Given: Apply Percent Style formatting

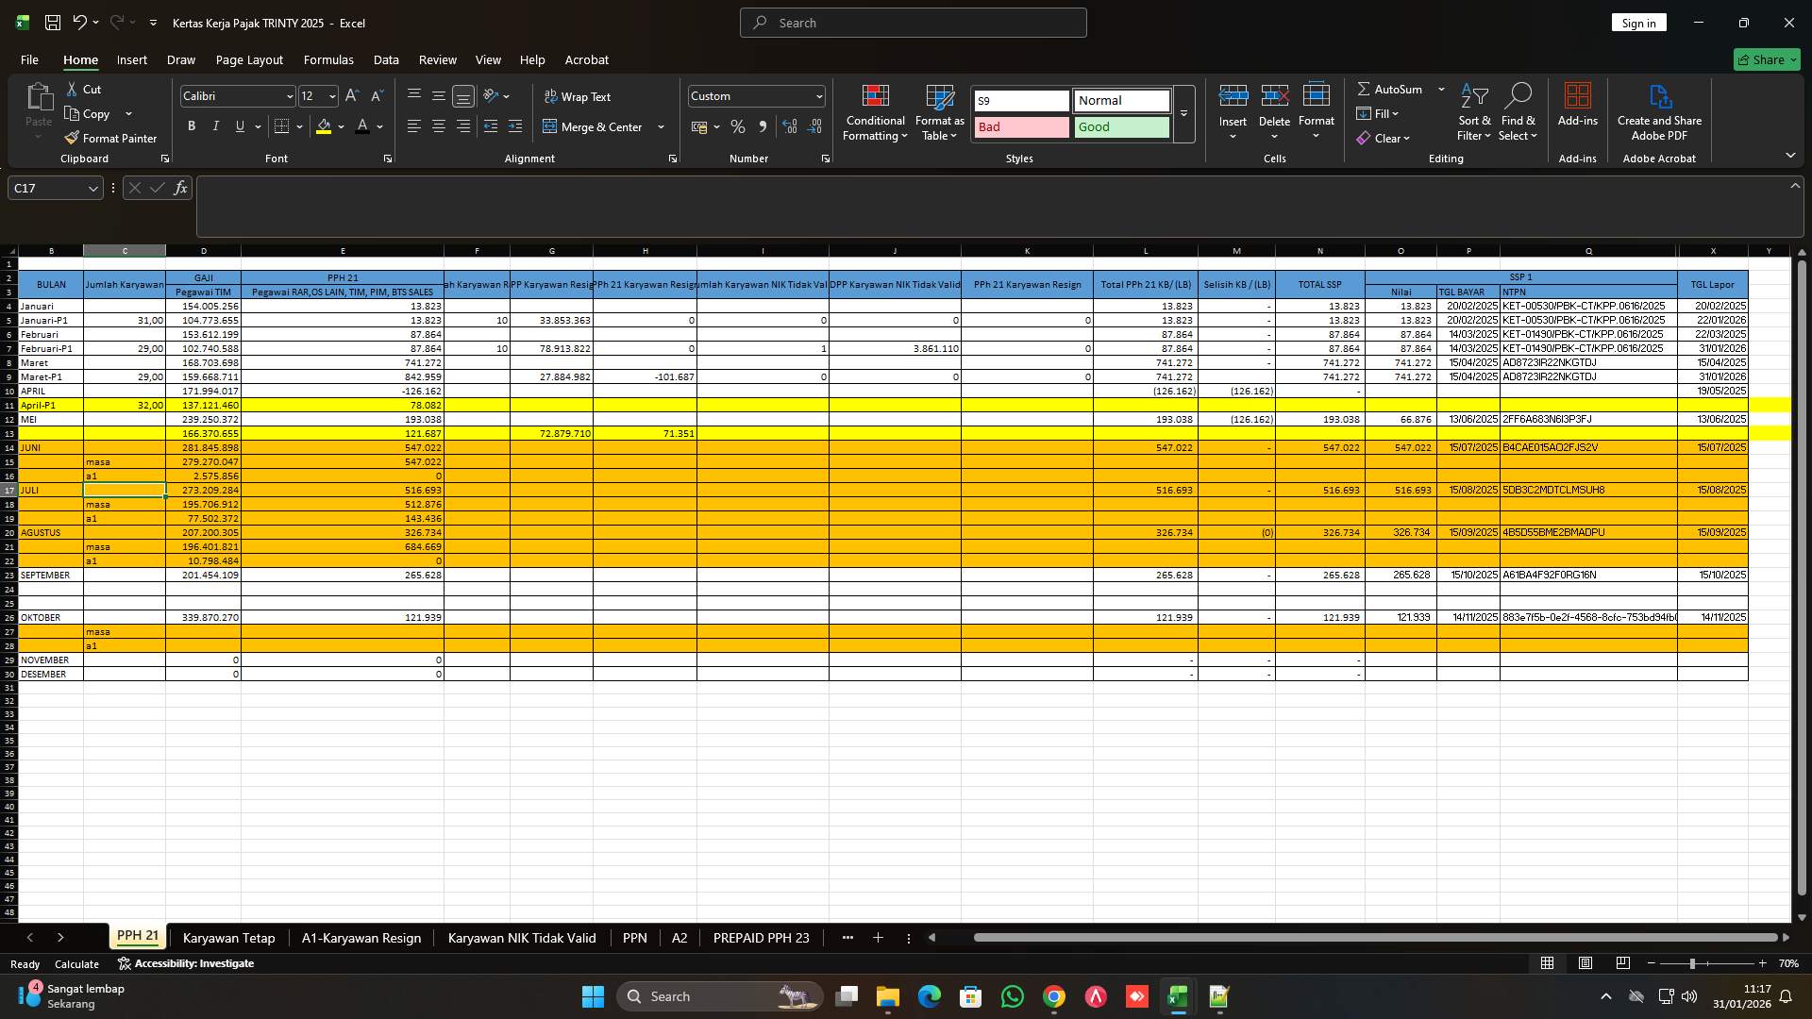Looking at the screenshot, I should coord(737,125).
